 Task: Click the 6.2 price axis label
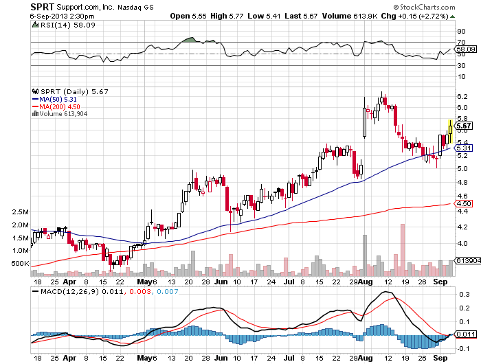(462, 97)
